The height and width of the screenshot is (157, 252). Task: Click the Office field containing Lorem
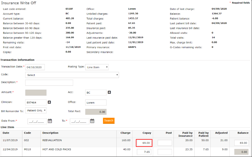click(x=96, y=103)
